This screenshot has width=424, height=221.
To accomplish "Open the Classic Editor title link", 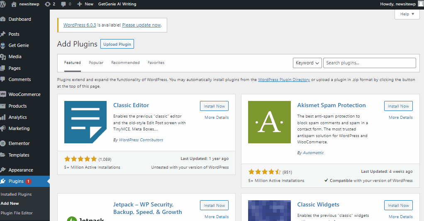I will click(x=131, y=106).
